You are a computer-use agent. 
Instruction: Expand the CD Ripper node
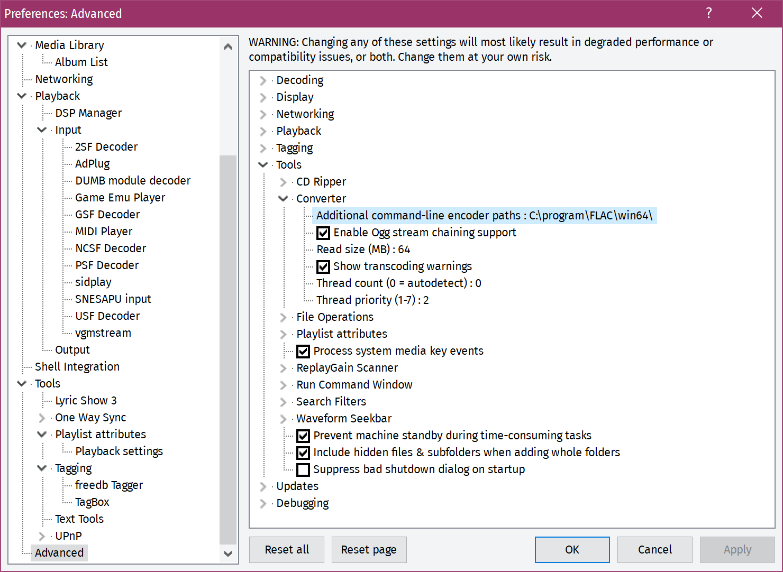click(x=283, y=182)
